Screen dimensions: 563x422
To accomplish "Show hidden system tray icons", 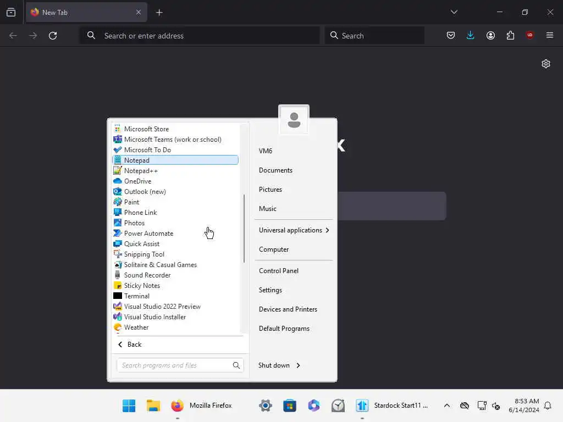I will (x=446, y=406).
